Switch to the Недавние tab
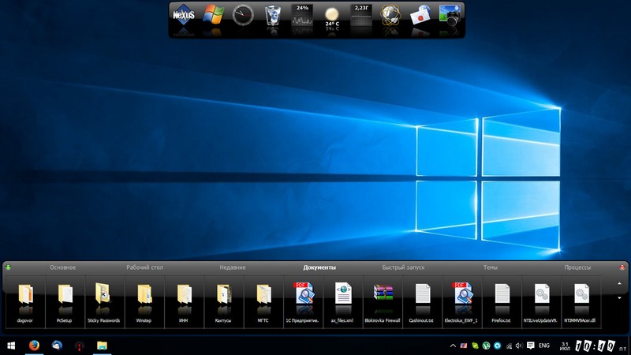This screenshot has width=631, height=355. (233, 267)
